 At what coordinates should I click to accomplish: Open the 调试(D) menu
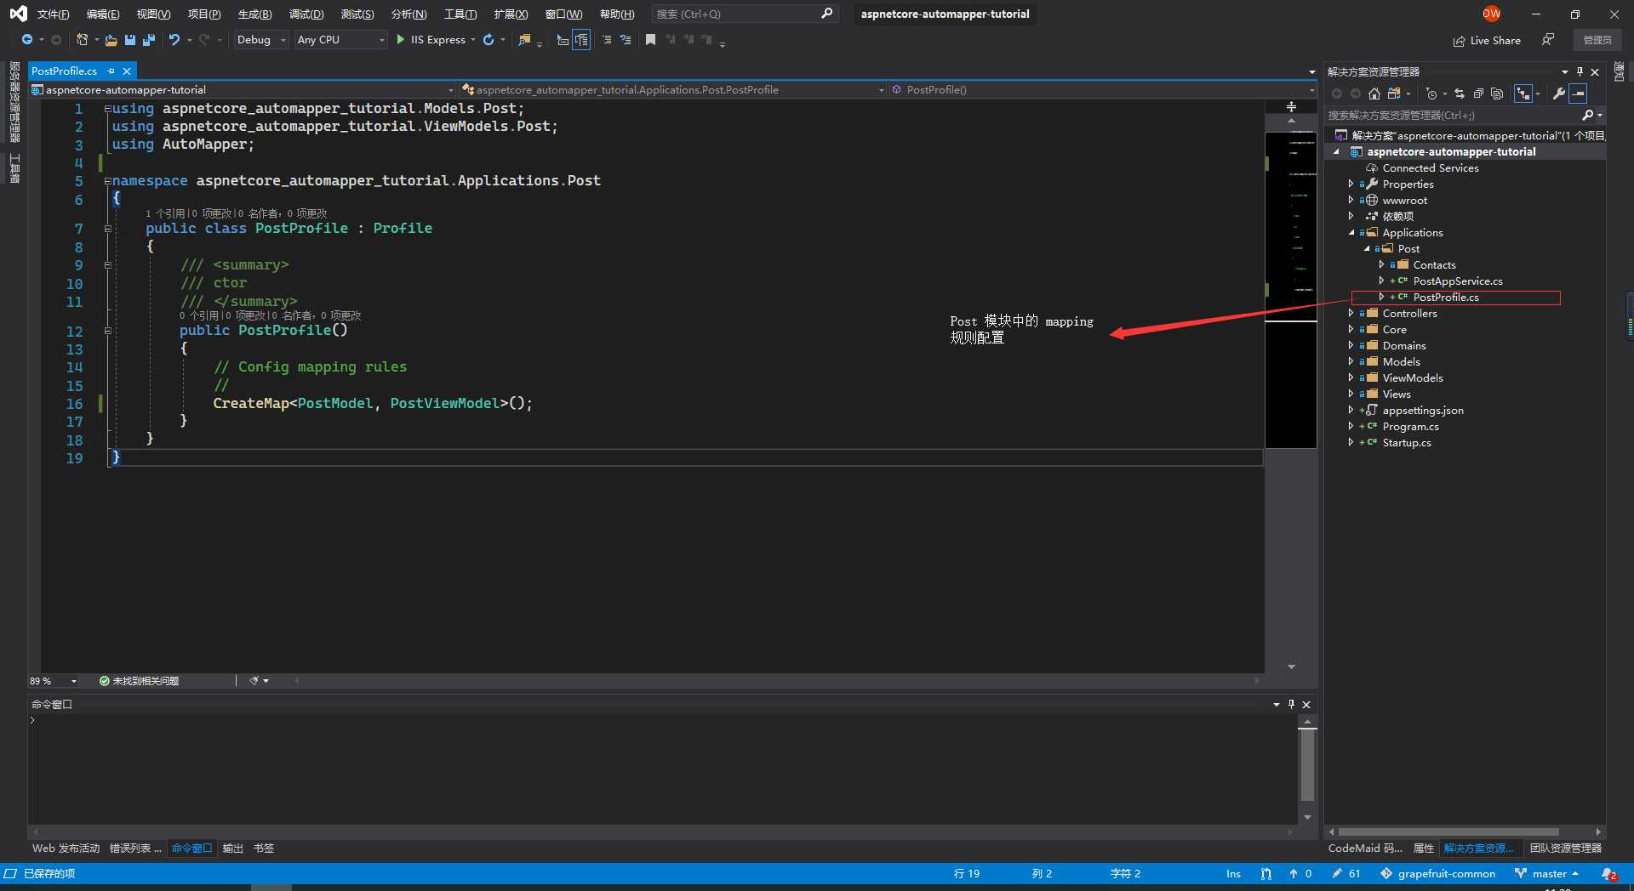[306, 14]
